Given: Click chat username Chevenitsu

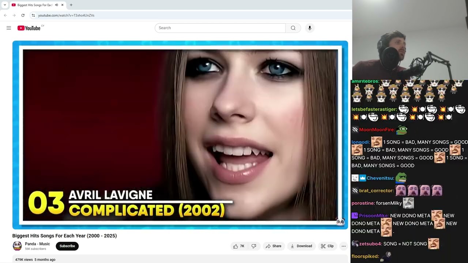Looking at the screenshot, I should 380,178.
